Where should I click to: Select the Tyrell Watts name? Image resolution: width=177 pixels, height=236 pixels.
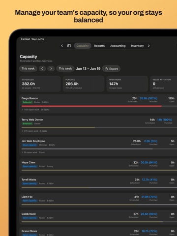click(x=29, y=179)
